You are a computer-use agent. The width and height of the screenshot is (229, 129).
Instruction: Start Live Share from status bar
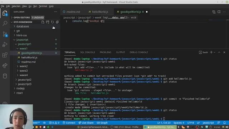[86, 123]
